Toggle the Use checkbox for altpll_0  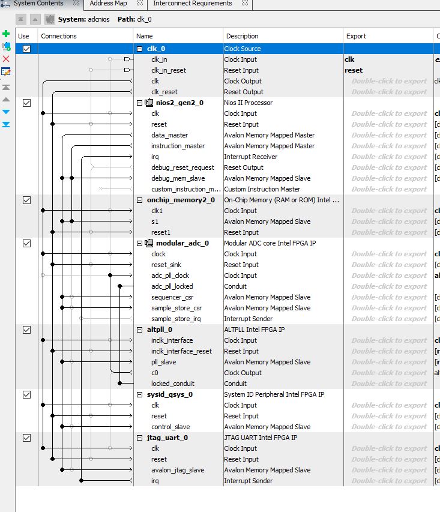(27, 330)
